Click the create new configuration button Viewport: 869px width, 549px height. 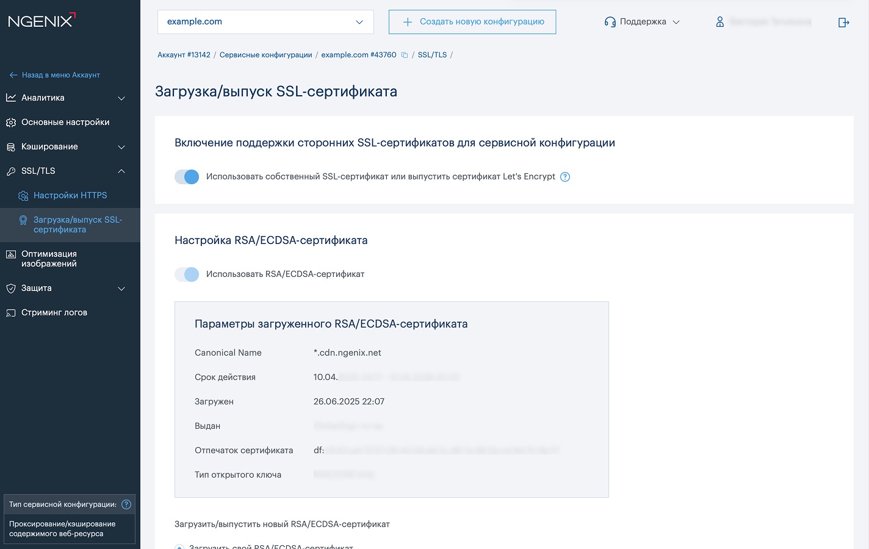(472, 22)
